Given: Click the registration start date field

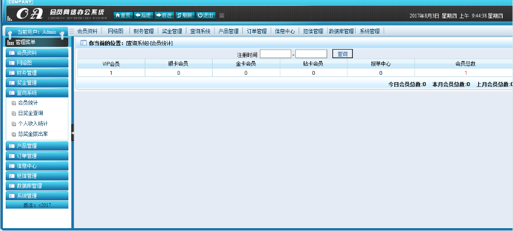Looking at the screenshot, I should [x=275, y=54].
